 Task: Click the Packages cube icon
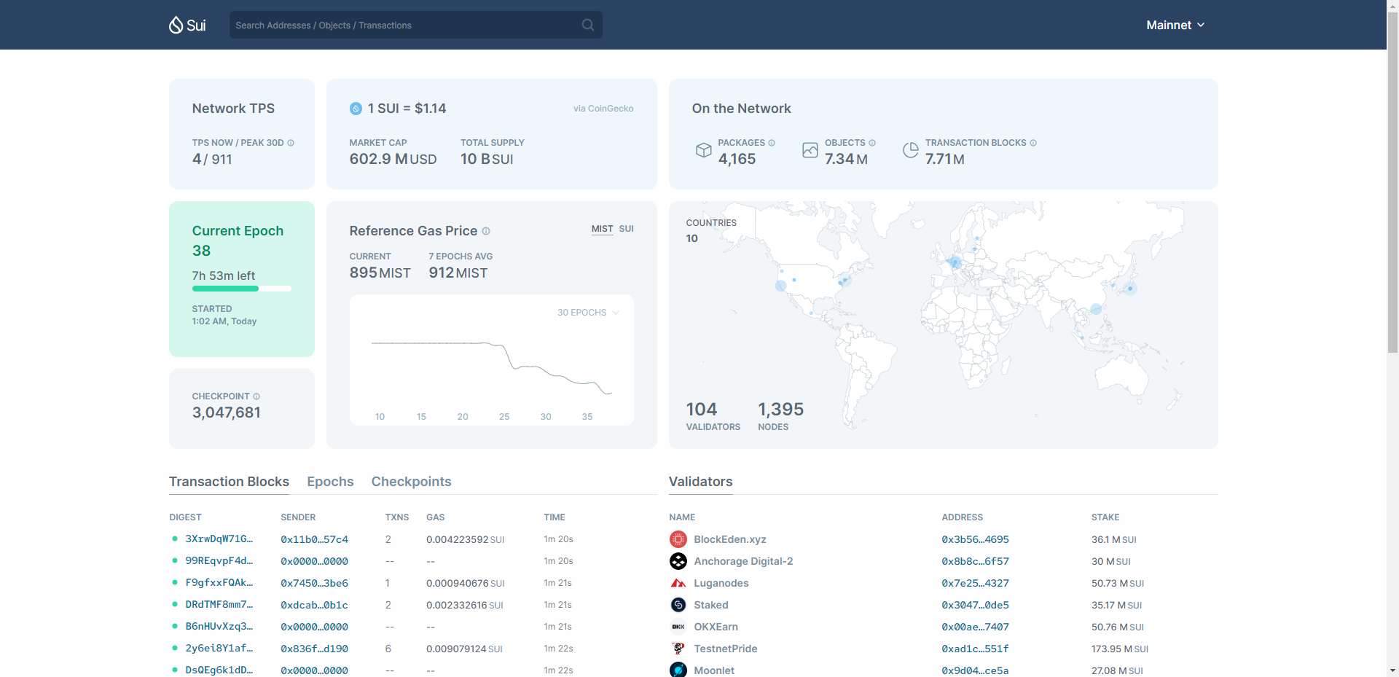[x=703, y=150]
